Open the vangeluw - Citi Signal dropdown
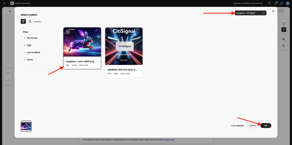The height and width of the screenshot is (145, 292). (250, 13)
